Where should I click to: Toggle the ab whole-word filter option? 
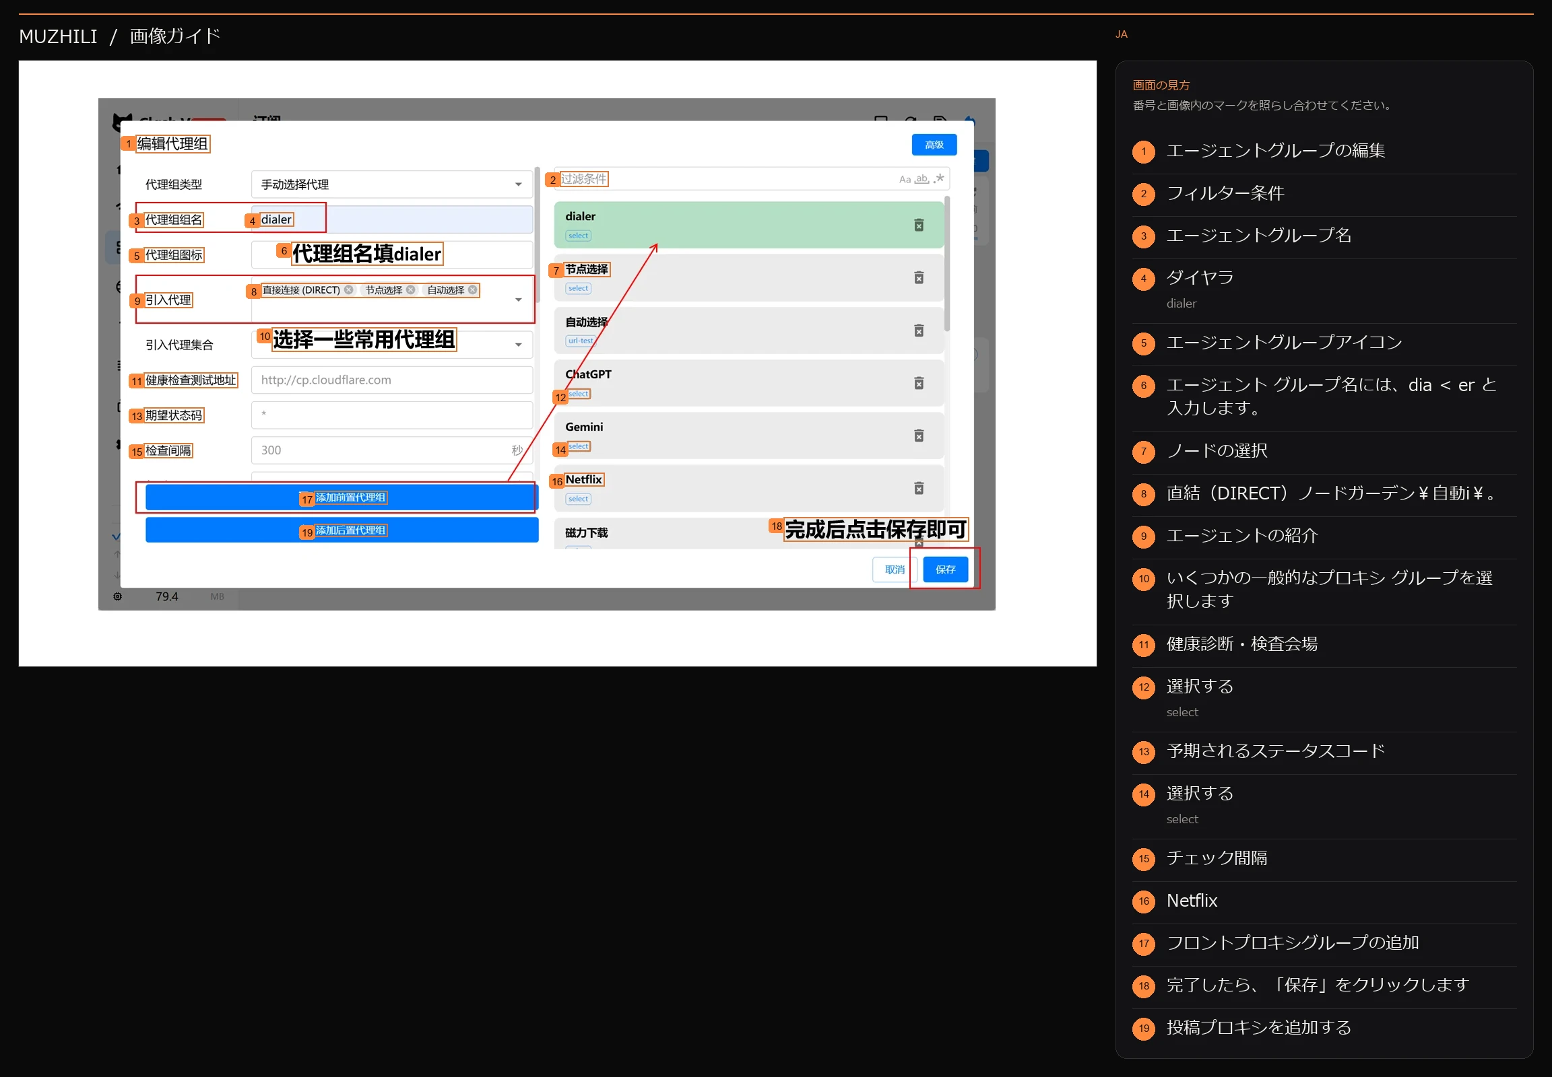click(x=922, y=180)
